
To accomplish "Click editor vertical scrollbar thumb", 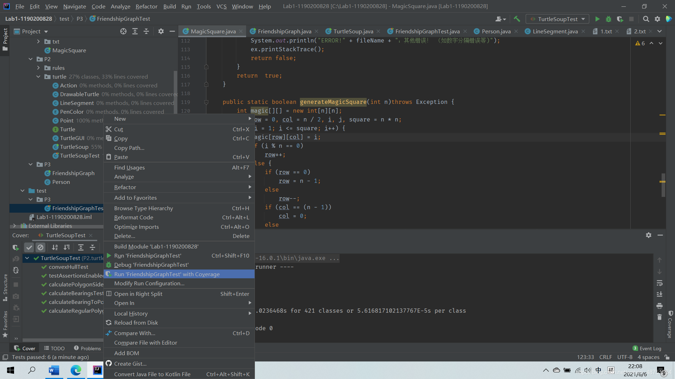I will pyautogui.click(x=663, y=185).
